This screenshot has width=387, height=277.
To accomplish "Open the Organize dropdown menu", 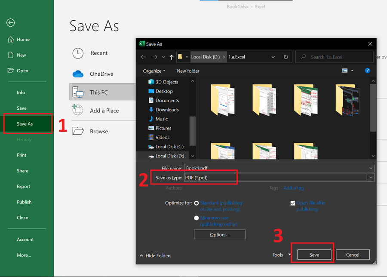I will pyautogui.click(x=154, y=71).
